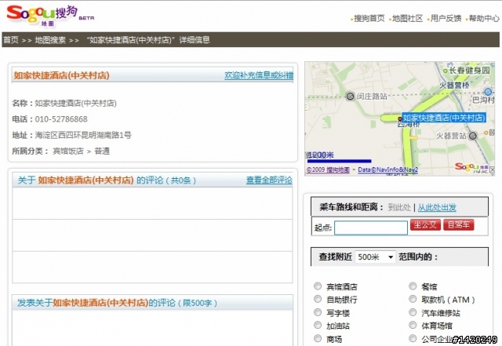Select 宾馆酒店 radio button
The image size is (502, 346).
(318, 286)
